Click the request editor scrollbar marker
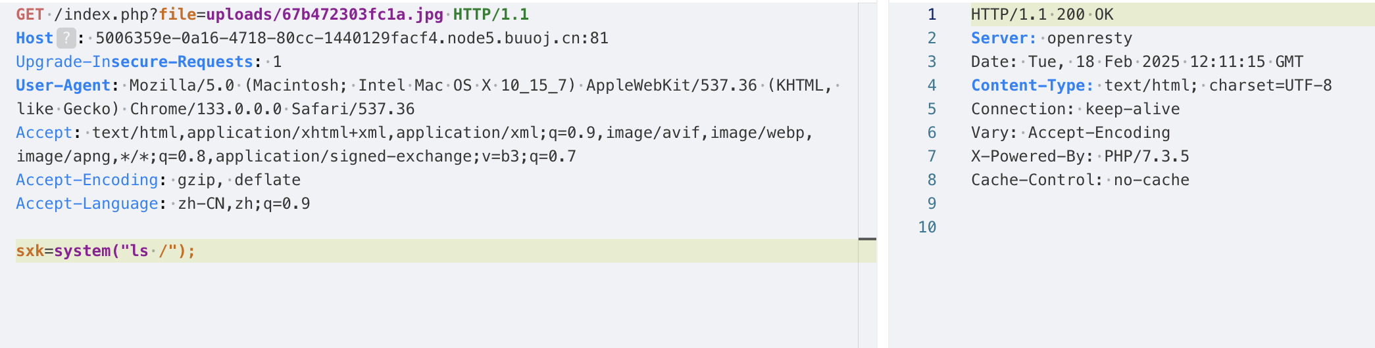 coord(867,239)
